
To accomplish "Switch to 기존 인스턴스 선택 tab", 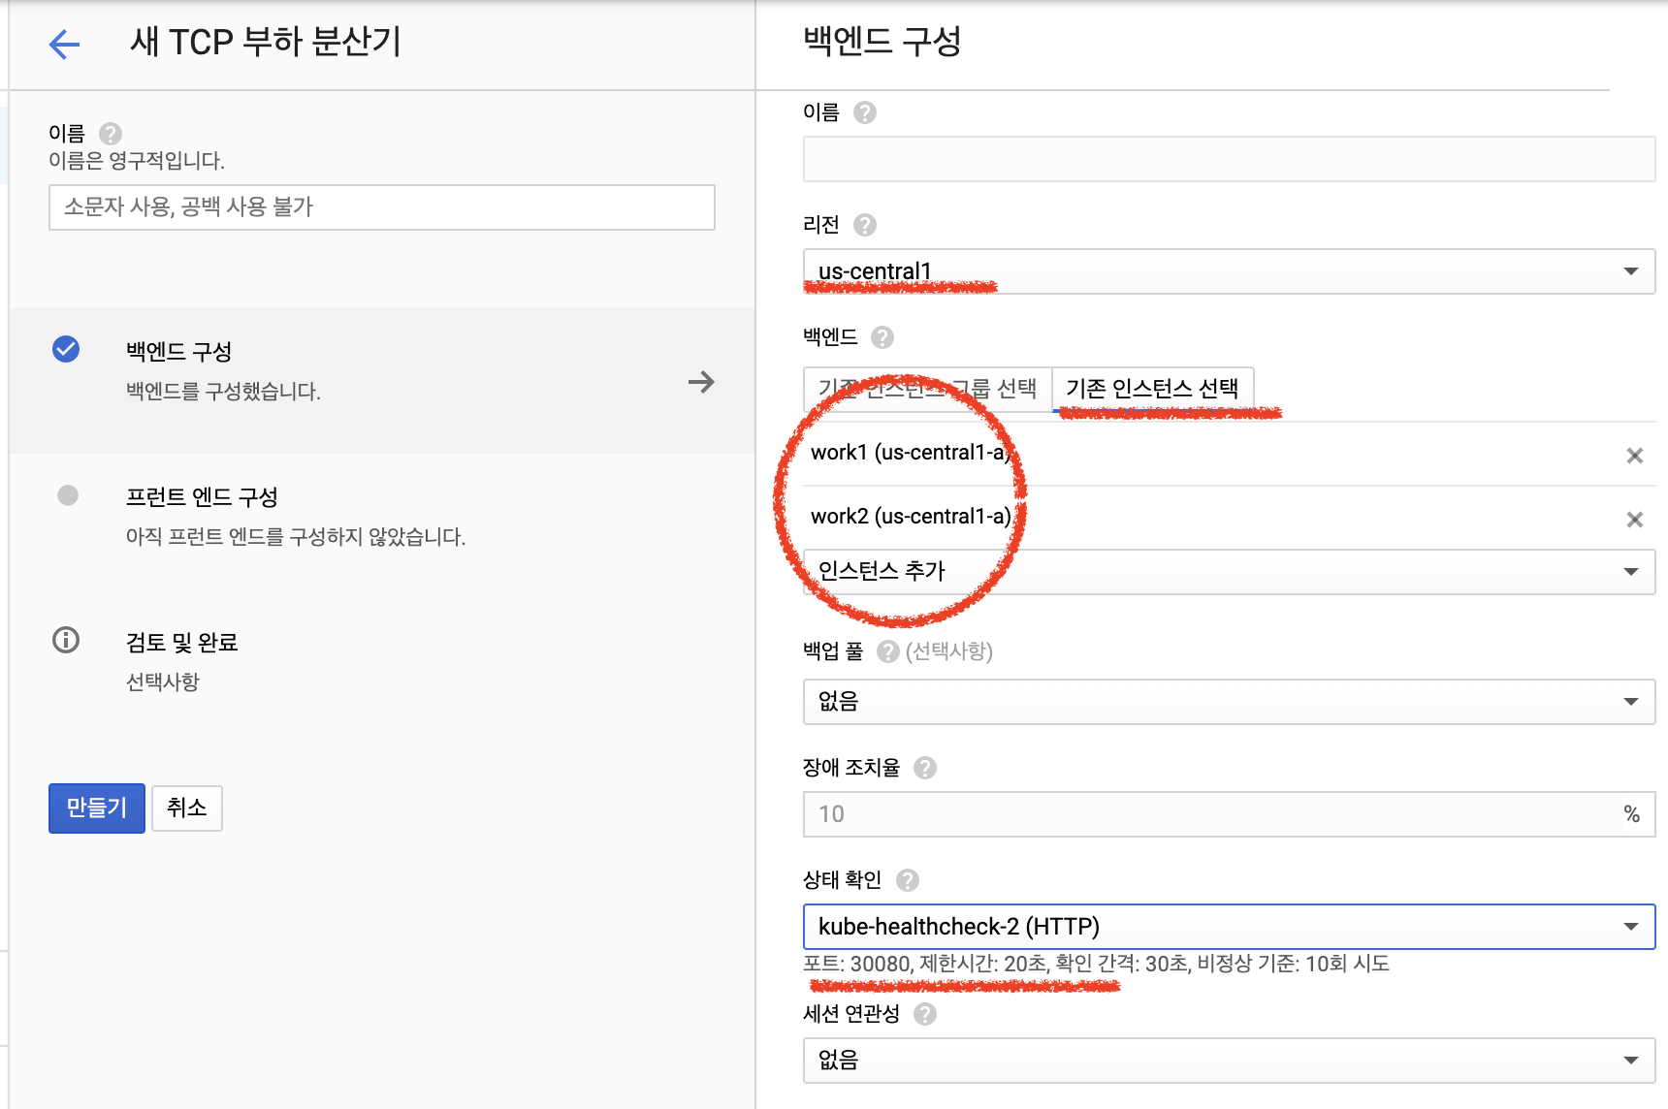I will [x=1153, y=389].
